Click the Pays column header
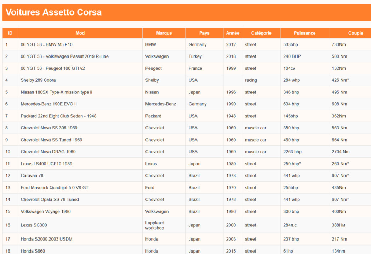 [x=204, y=33]
